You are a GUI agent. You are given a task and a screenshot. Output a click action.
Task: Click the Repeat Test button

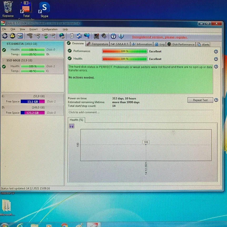pos(200,100)
